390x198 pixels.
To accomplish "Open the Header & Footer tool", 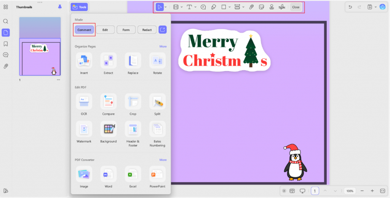I will (x=133, y=134).
